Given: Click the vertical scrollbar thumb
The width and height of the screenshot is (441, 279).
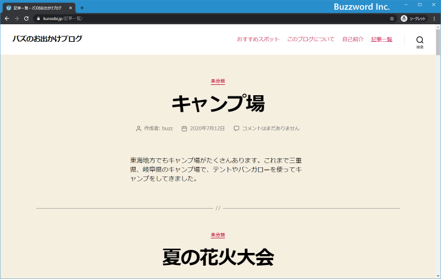Looking at the screenshot, I should tap(438, 42).
